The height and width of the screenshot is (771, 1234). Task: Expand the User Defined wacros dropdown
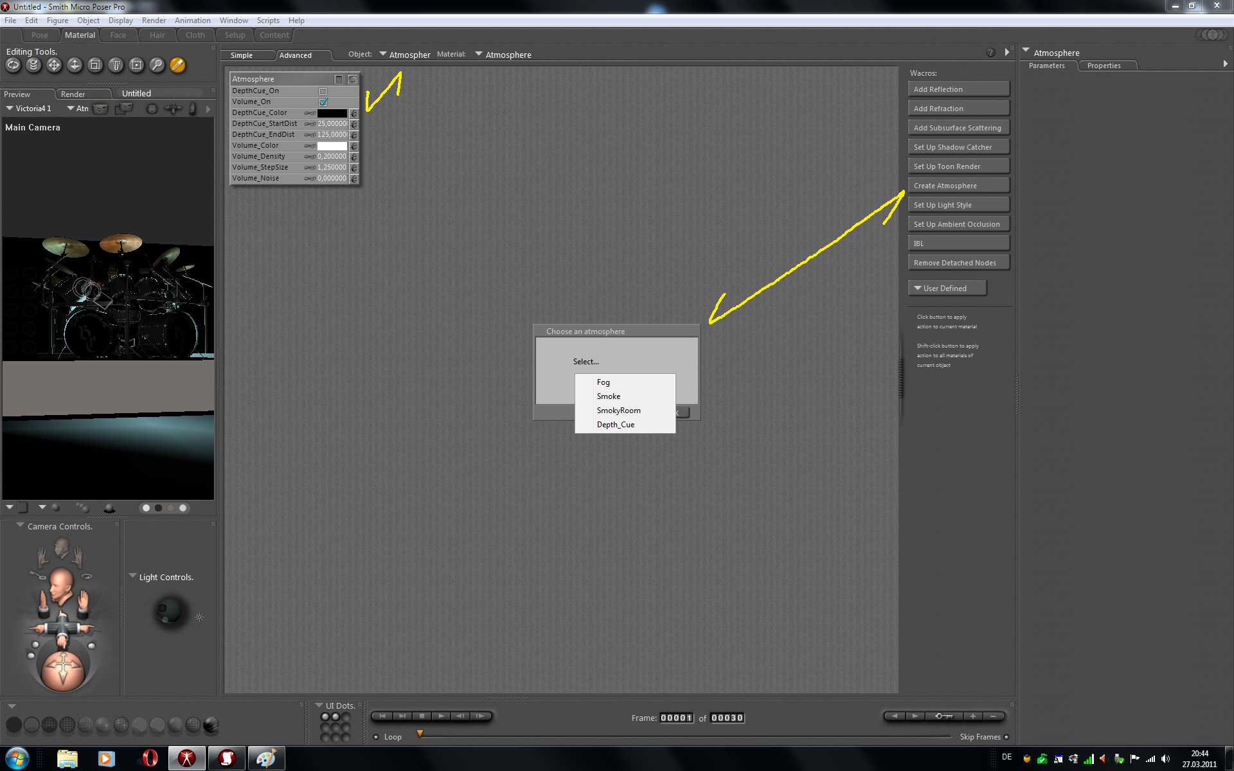point(947,288)
